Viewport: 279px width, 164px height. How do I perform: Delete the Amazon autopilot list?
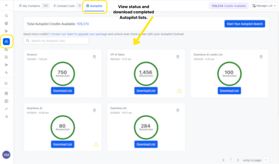click(x=94, y=57)
